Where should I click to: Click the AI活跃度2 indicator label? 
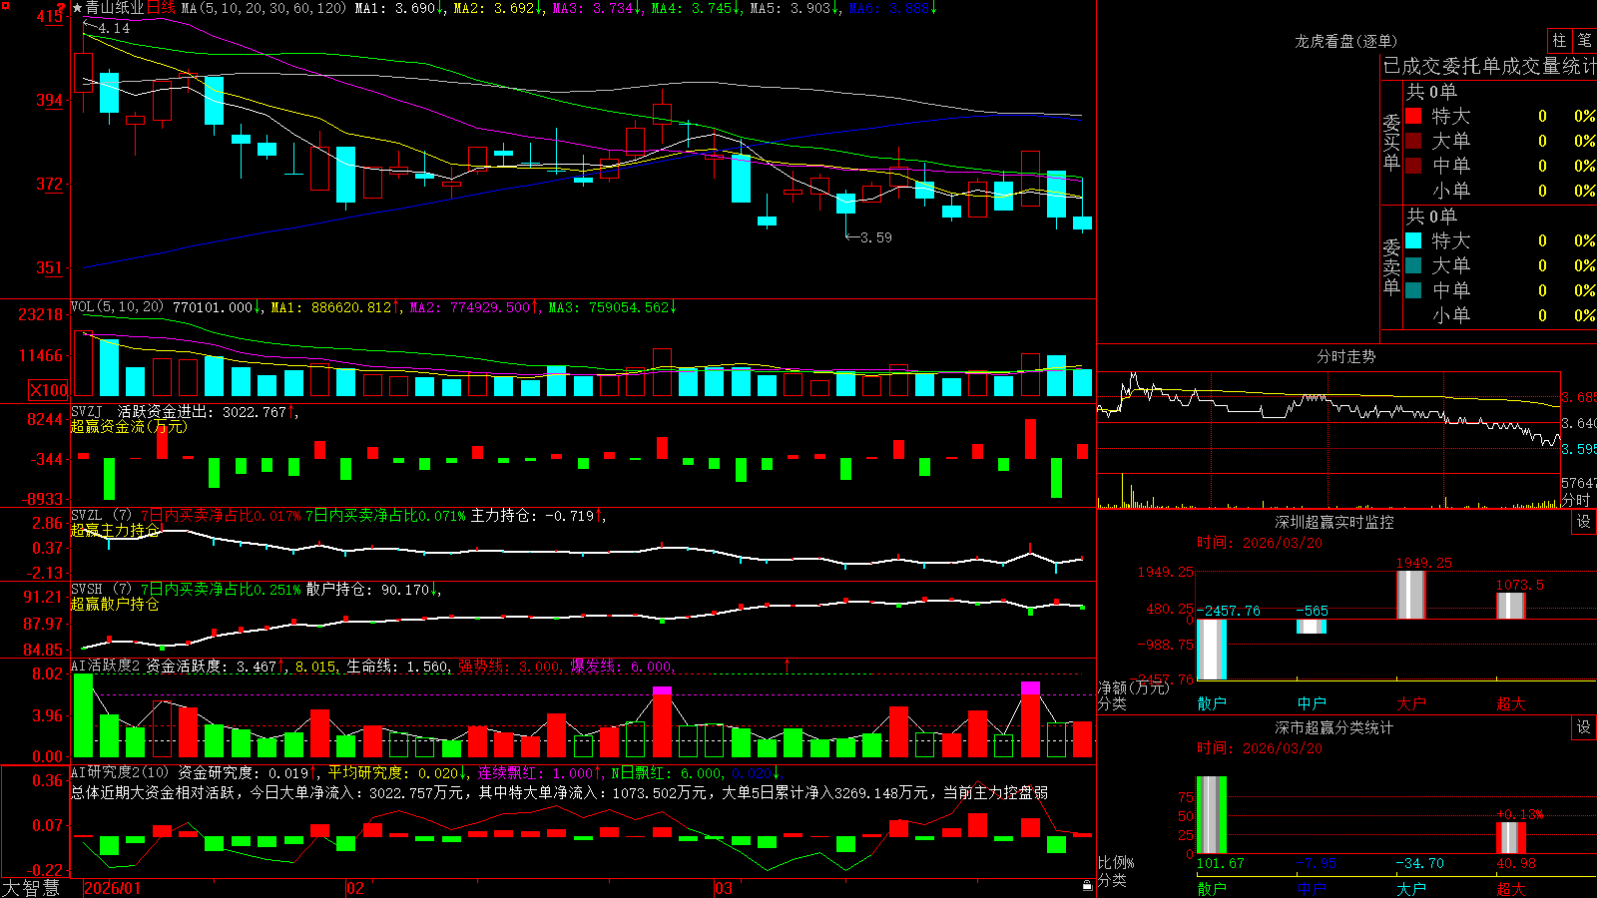coord(106,666)
